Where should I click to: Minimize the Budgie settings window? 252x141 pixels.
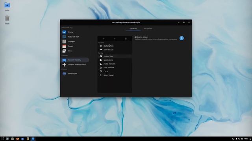[179, 23]
